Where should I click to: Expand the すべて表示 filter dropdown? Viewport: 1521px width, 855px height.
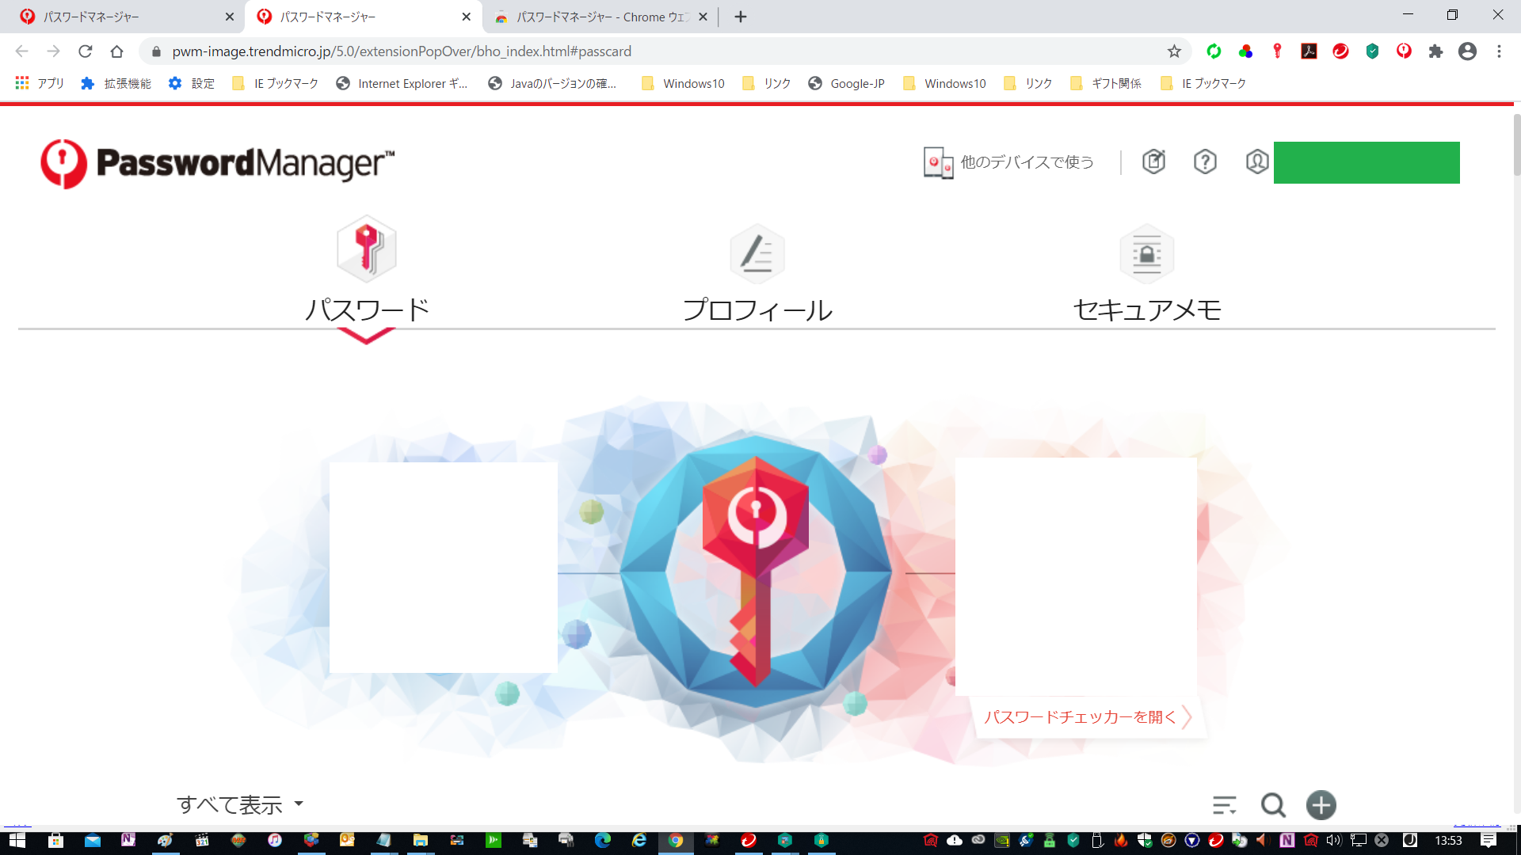click(x=240, y=804)
